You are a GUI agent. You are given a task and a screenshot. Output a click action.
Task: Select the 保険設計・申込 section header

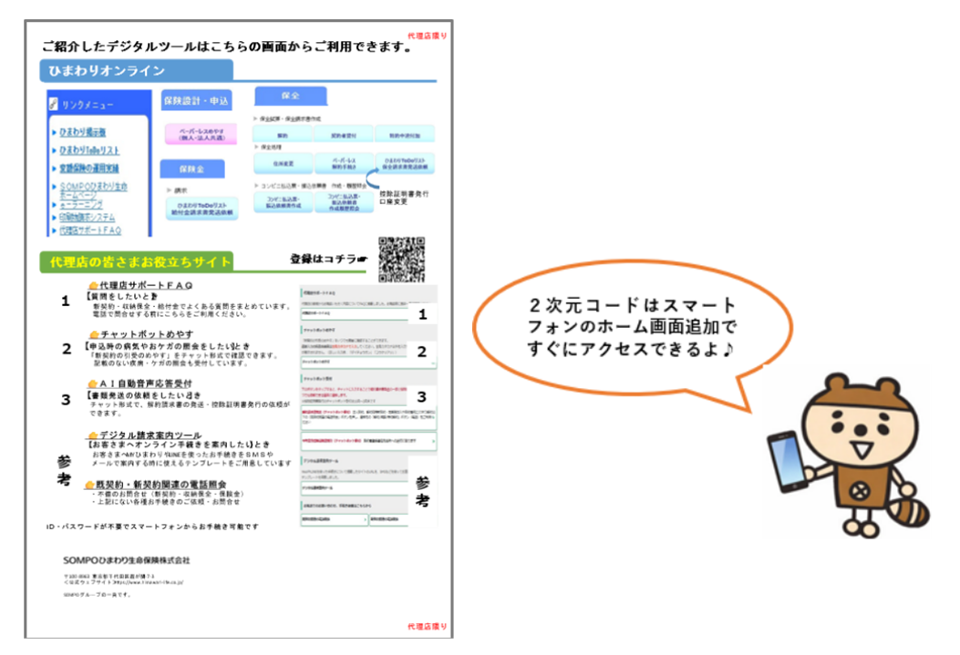click(197, 101)
